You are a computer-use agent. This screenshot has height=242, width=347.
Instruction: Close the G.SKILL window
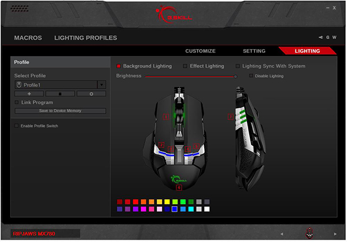(x=334, y=8)
